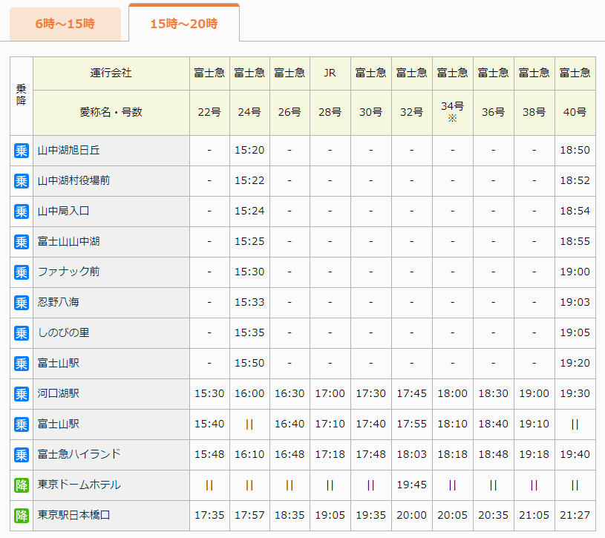Click the 乗 boarding icon for 忍野八海
This screenshot has width=605, height=538.
(x=22, y=303)
